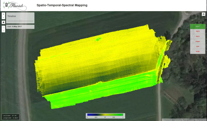Click the Timeline label
This screenshot has width=207, height=121.
click(x=11, y=16)
